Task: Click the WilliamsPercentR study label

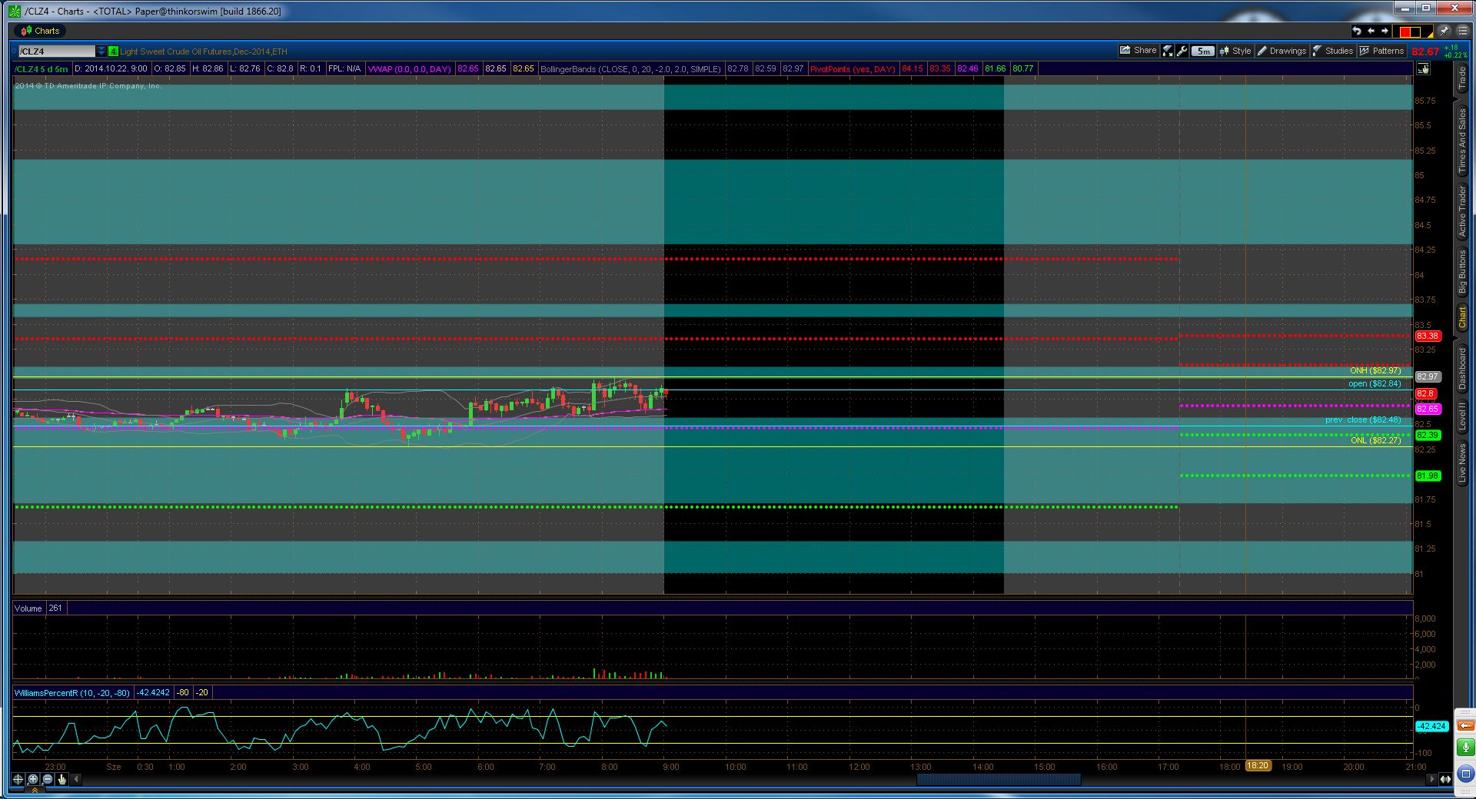Action: pyautogui.click(x=72, y=693)
